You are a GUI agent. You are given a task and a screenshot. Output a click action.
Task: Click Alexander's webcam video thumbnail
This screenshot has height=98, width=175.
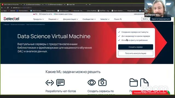tap(160, 8)
